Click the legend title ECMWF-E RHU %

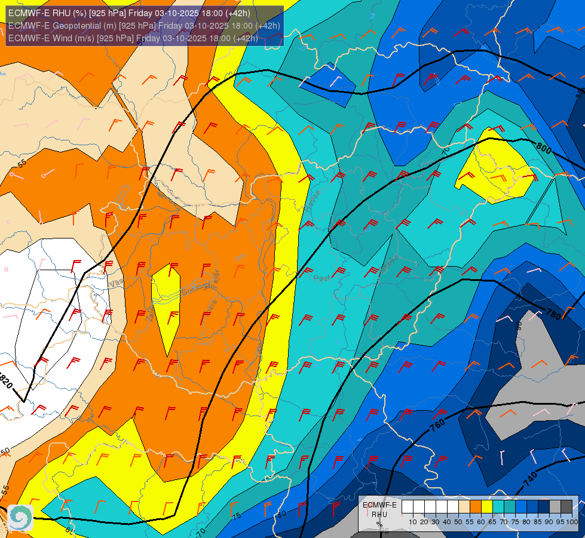tap(379, 515)
